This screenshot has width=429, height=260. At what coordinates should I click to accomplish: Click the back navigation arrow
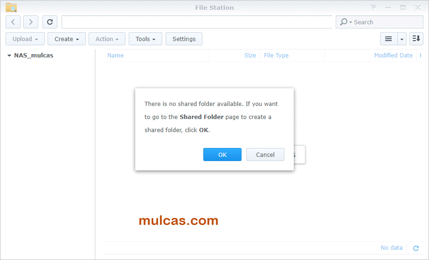[x=13, y=22]
